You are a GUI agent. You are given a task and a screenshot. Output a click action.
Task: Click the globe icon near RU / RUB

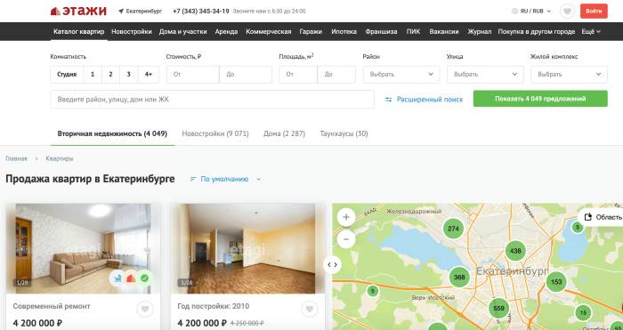click(515, 12)
